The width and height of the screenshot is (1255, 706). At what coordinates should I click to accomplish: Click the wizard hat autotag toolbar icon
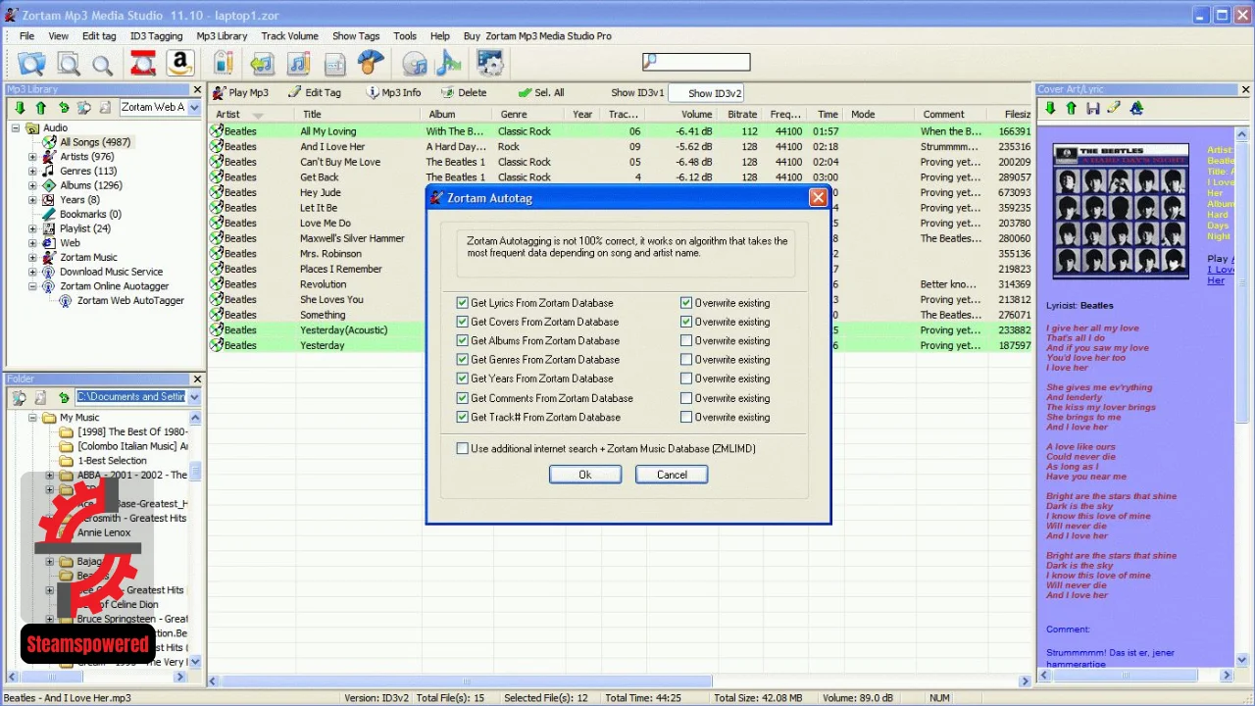[x=371, y=64]
